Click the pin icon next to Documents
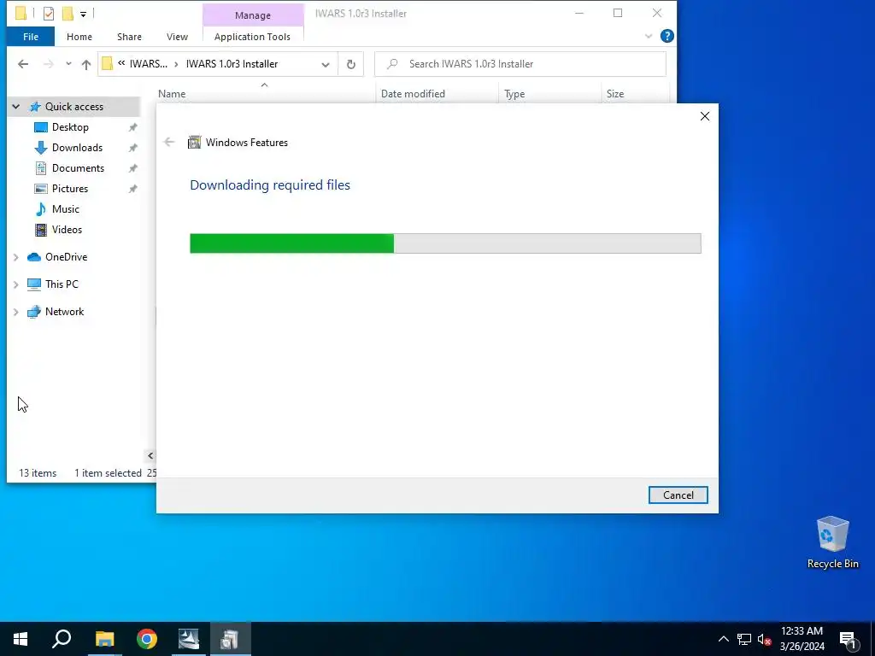The image size is (875, 656). [x=132, y=168]
